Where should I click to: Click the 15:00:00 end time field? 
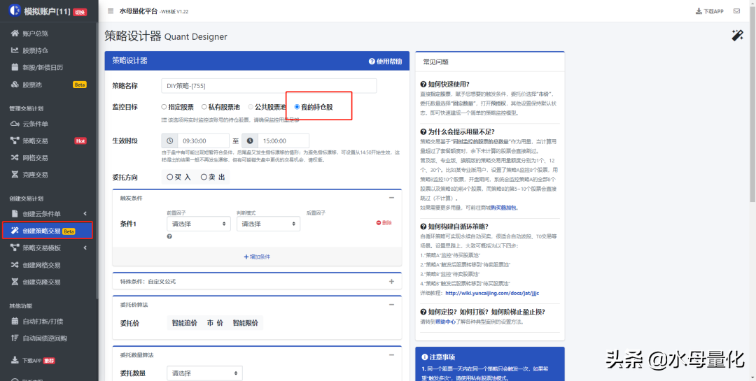click(x=283, y=141)
